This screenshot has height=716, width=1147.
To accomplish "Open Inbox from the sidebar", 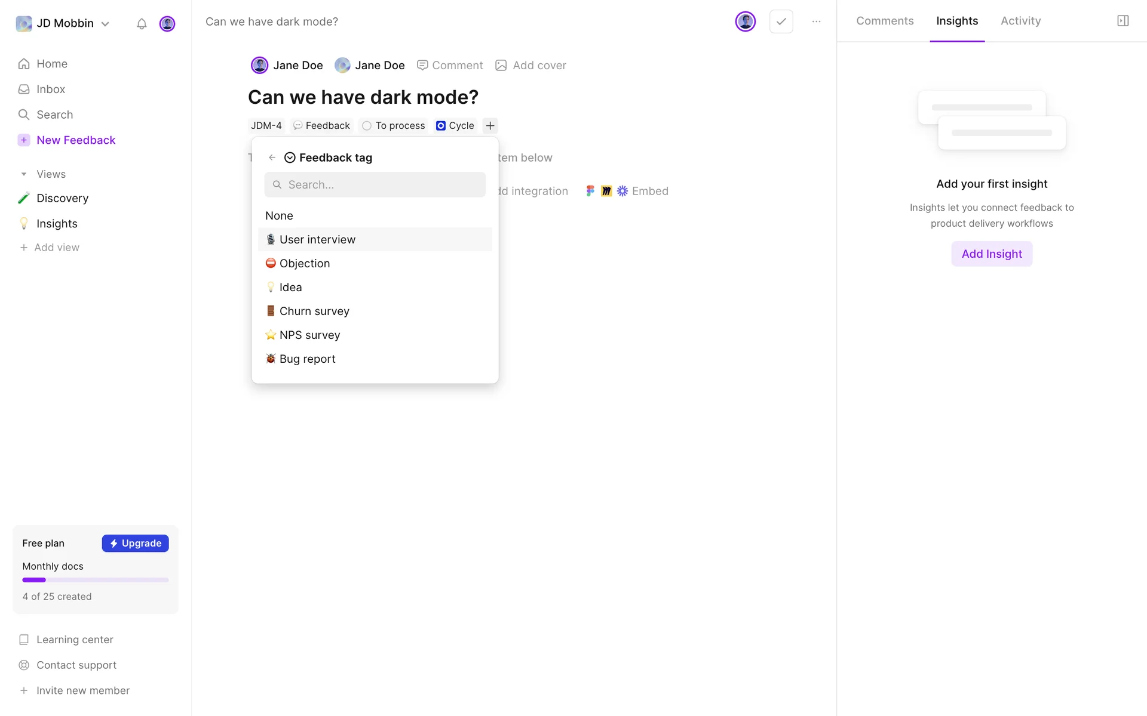I will pos(50,89).
